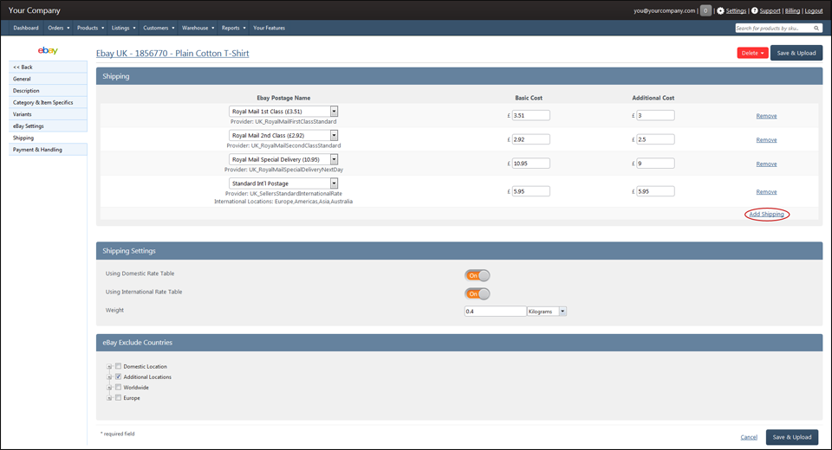Remove Standard Int'l Postage row

click(x=766, y=192)
